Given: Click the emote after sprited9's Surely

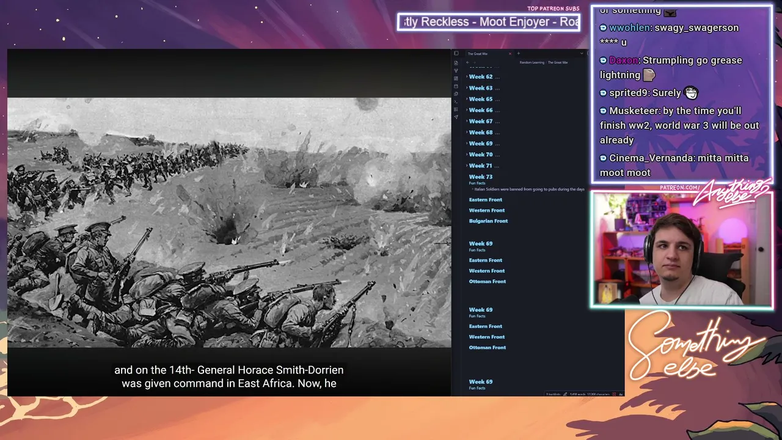Looking at the screenshot, I should tap(691, 93).
